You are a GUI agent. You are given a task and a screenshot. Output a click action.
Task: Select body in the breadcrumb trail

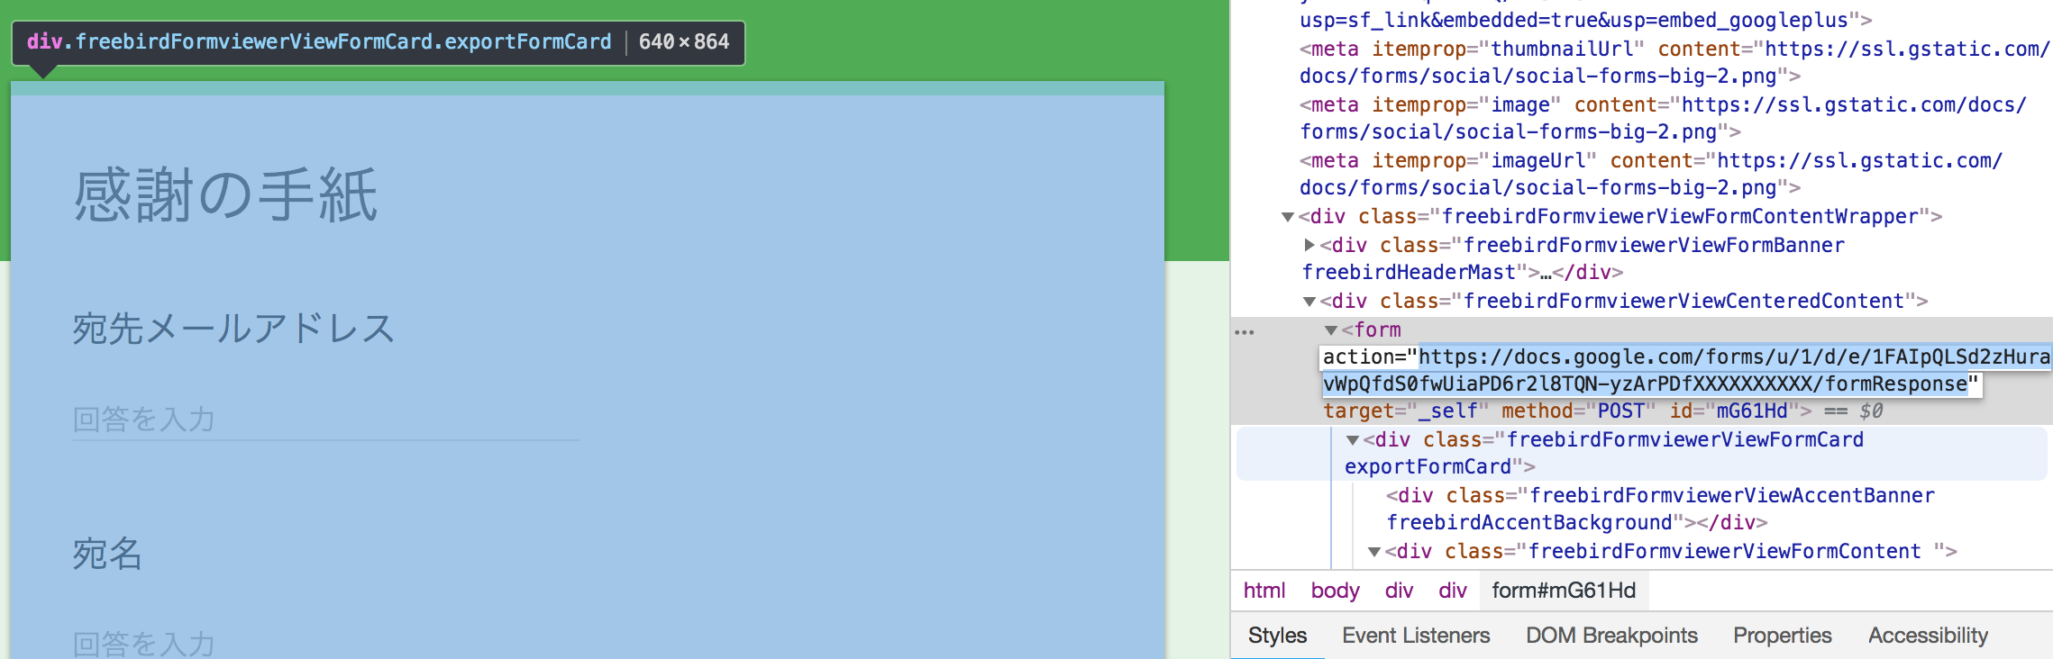point(1335,591)
